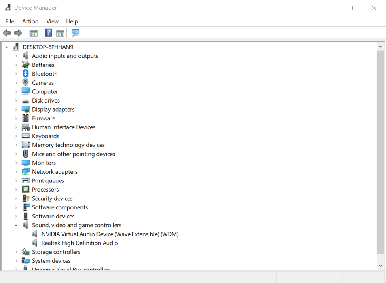Click the scrollbar down arrow
386x283 pixels.
click(380, 266)
